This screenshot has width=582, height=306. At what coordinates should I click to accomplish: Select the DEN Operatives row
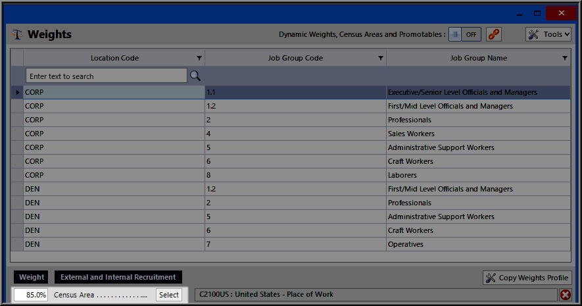click(x=296, y=244)
